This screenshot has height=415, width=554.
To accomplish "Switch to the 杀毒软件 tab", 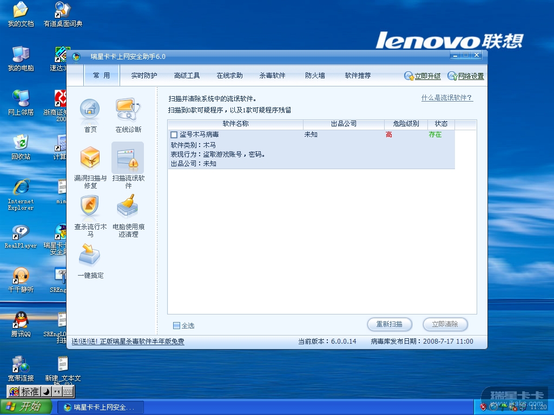I will click(x=272, y=76).
